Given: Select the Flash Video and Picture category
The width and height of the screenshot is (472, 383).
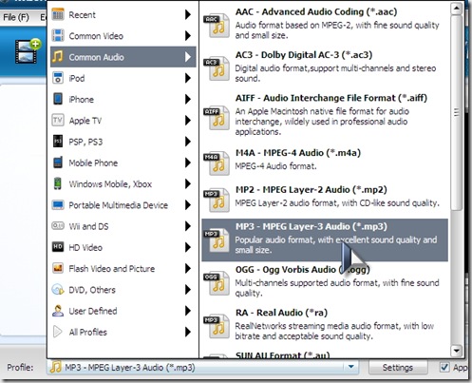Looking at the screenshot, I should pyautogui.click(x=123, y=268).
